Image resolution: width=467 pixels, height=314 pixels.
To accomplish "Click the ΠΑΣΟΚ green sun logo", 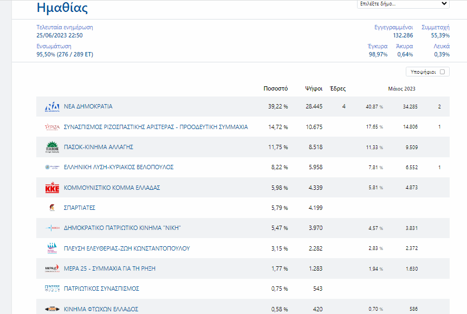I will tap(52, 147).
